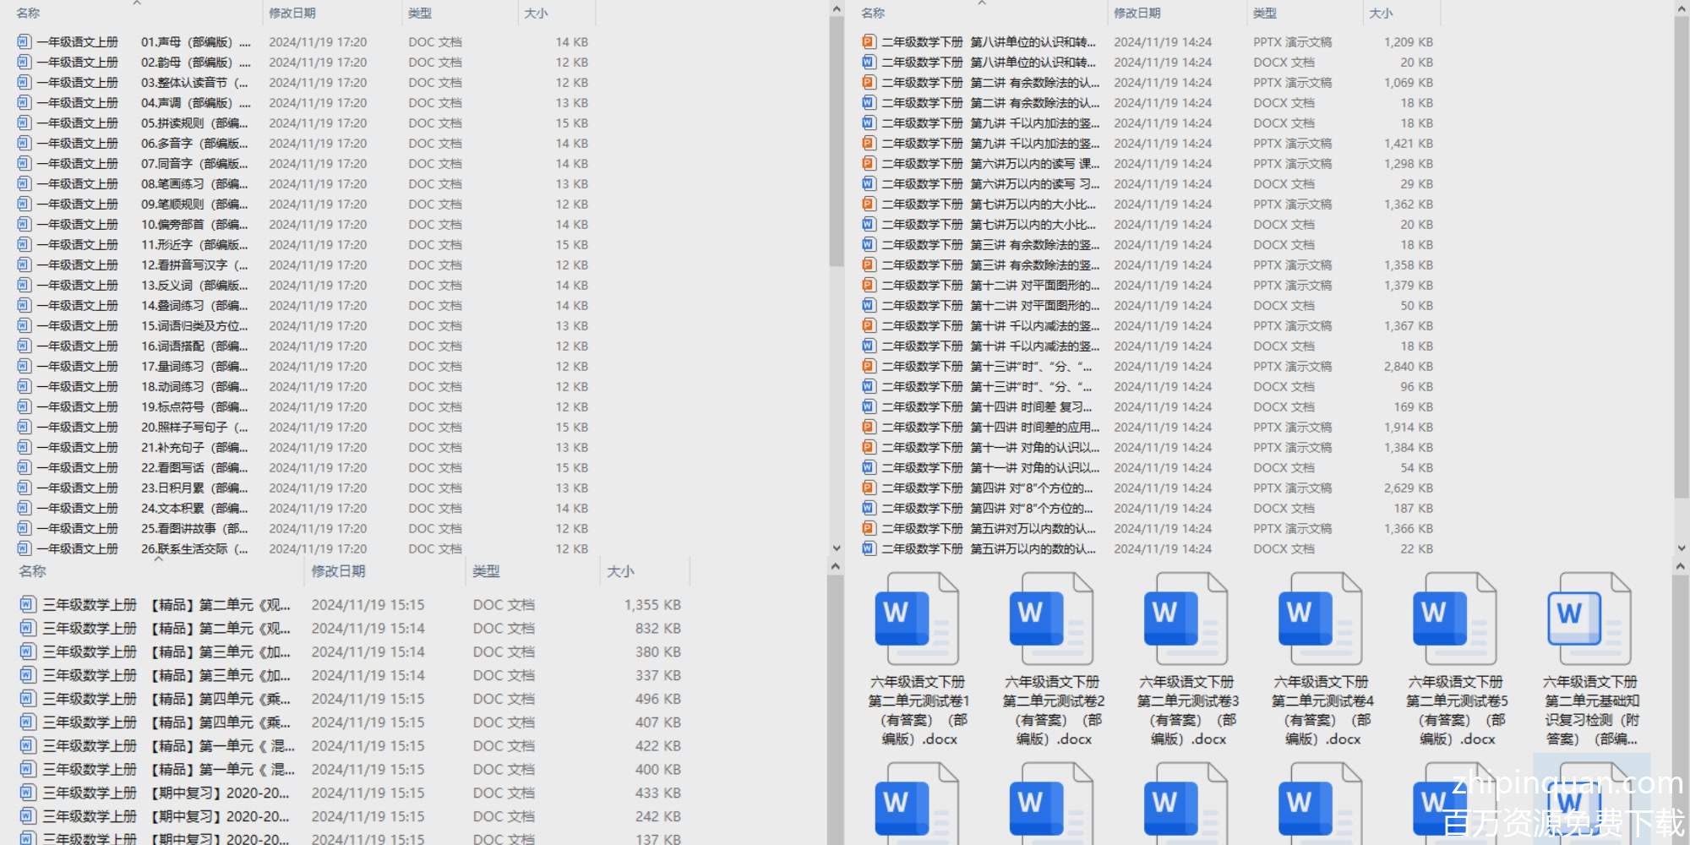The height and width of the screenshot is (845, 1690).
Task: Click the Word icon beside 01.声母 document
Action: [x=24, y=41]
